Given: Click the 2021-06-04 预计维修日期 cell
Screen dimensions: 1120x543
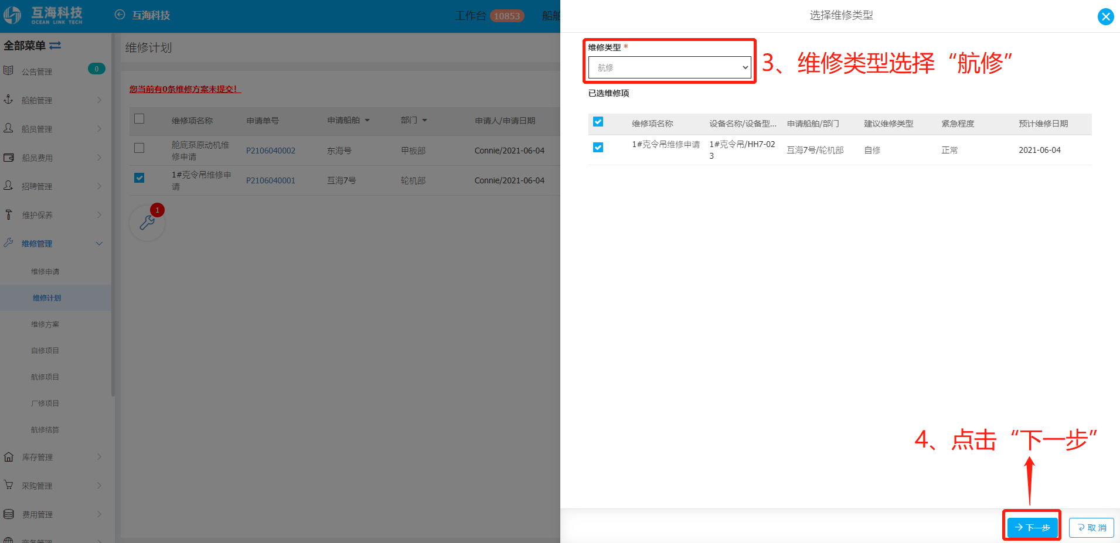Looking at the screenshot, I should tap(1040, 150).
